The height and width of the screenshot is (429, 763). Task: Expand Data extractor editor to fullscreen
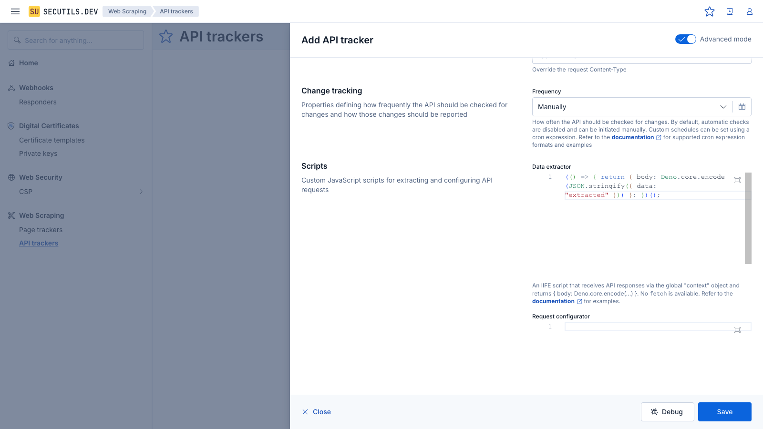[x=737, y=180]
